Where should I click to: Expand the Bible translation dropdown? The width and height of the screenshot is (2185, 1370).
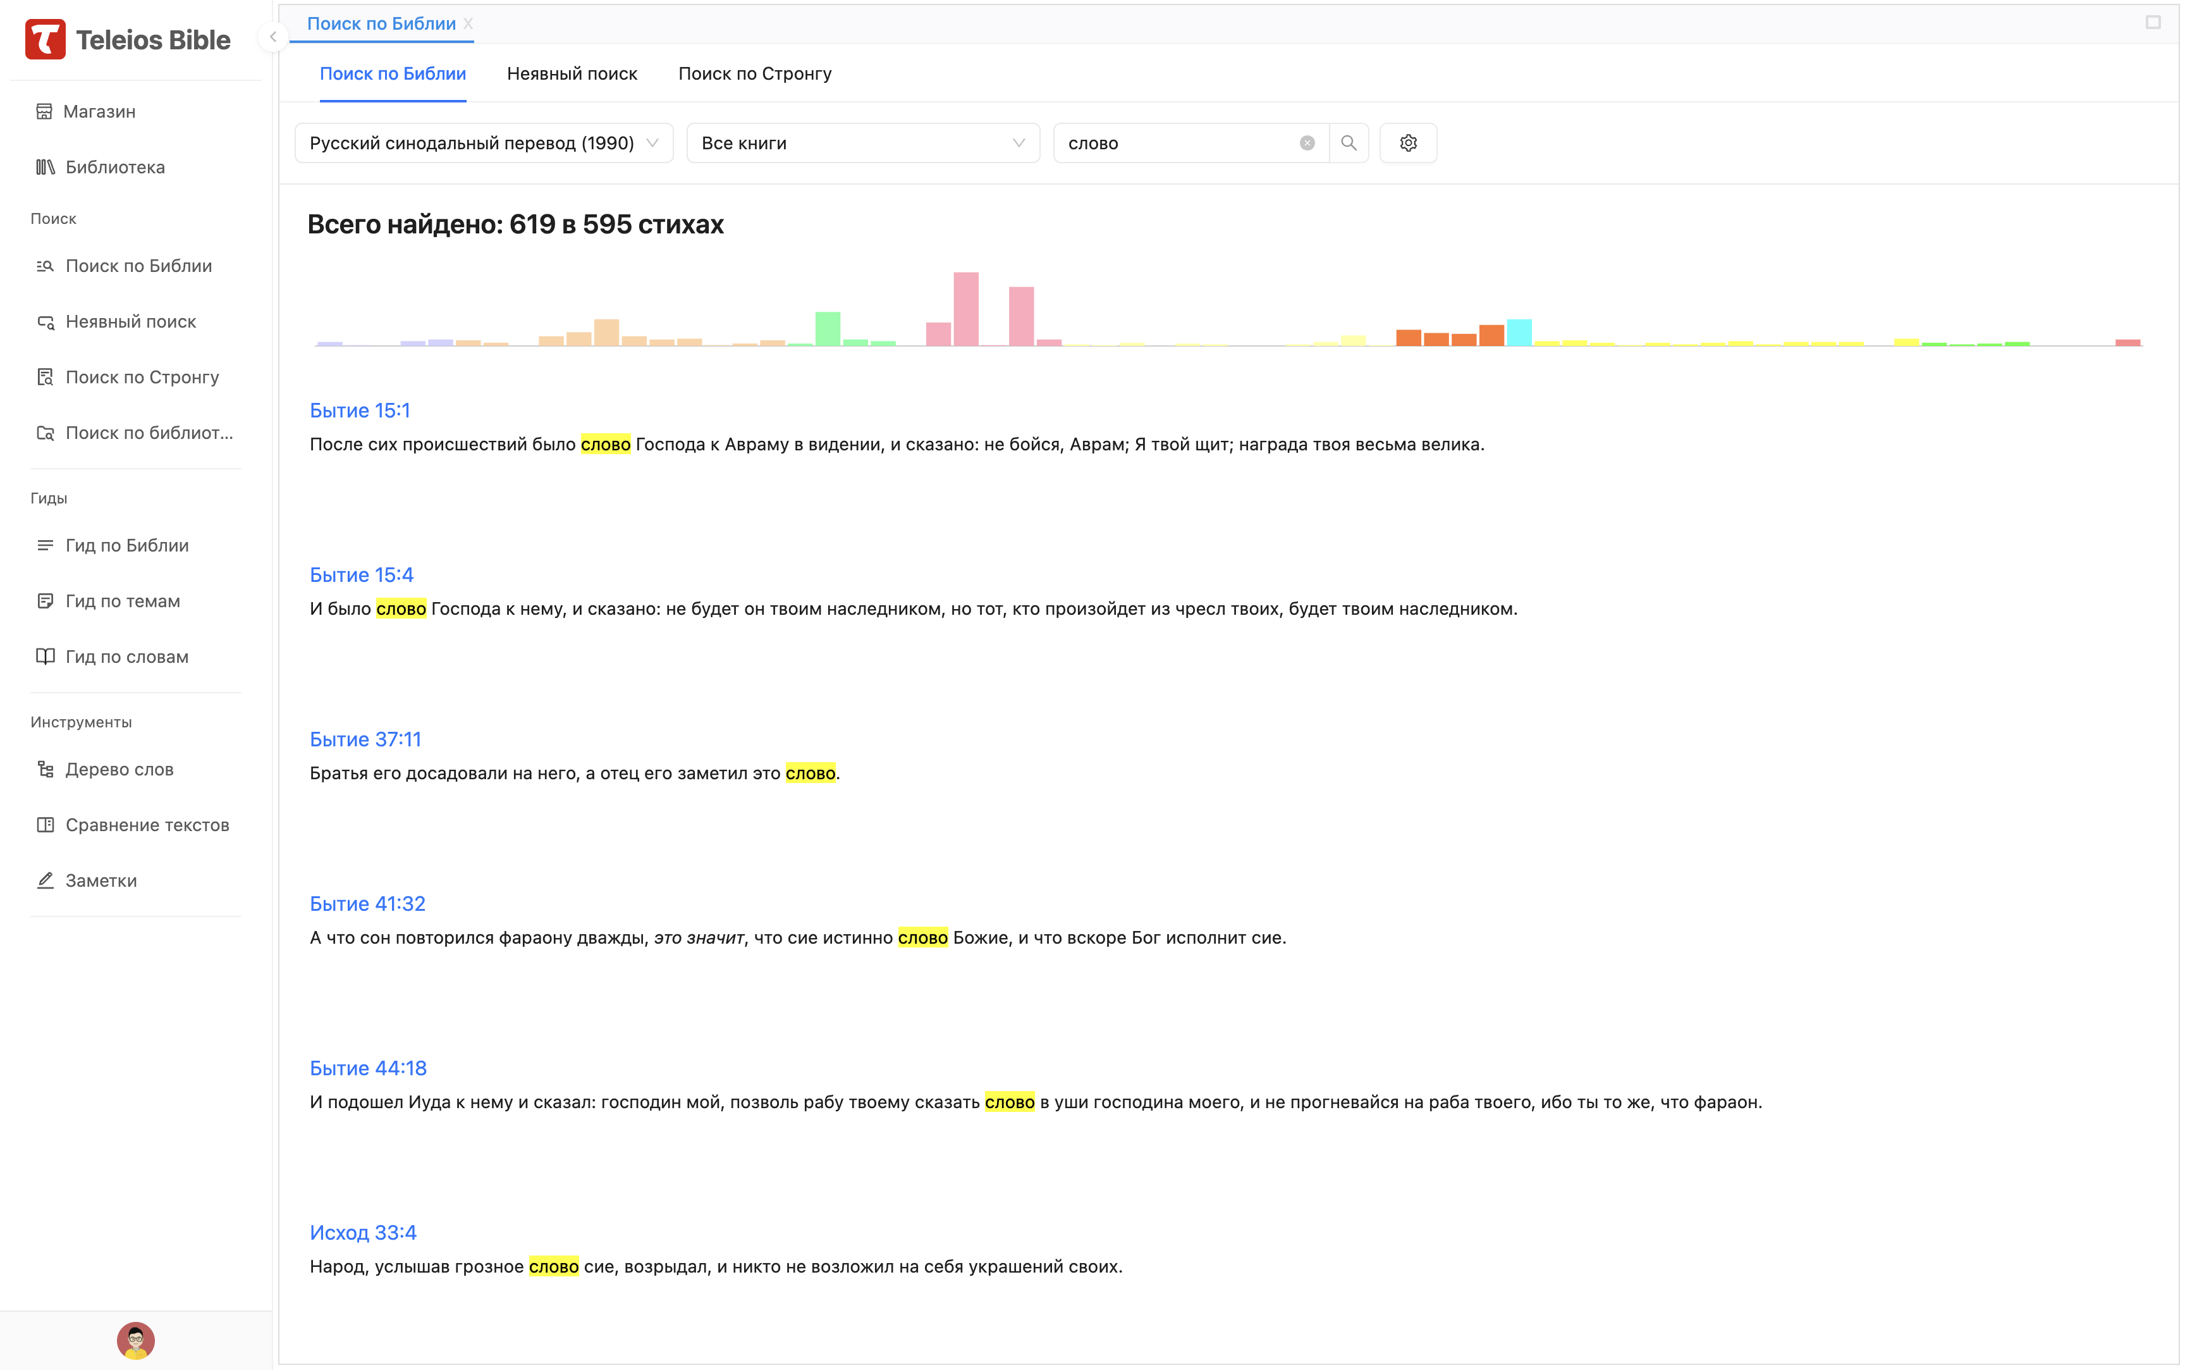tap(484, 143)
